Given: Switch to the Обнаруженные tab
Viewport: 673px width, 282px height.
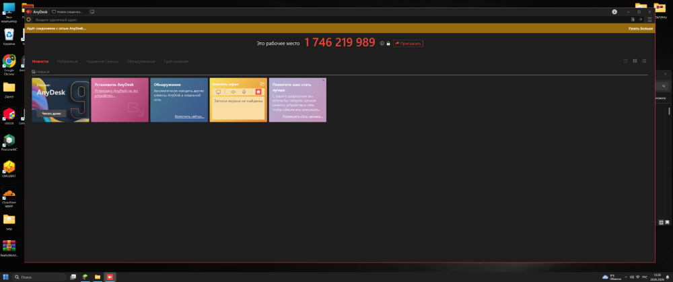Looking at the screenshot, I should [x=141, y=61].
